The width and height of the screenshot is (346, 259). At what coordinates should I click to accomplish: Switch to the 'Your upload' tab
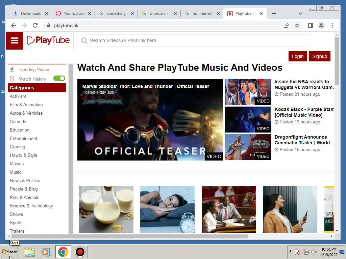[x=73, y=13]
